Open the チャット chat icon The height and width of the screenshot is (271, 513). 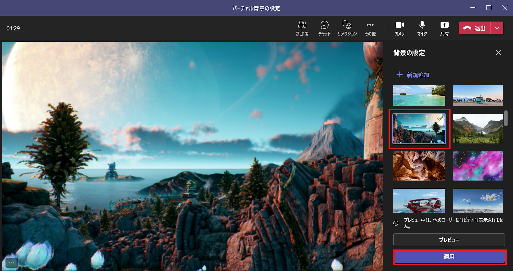coord(324,28)
